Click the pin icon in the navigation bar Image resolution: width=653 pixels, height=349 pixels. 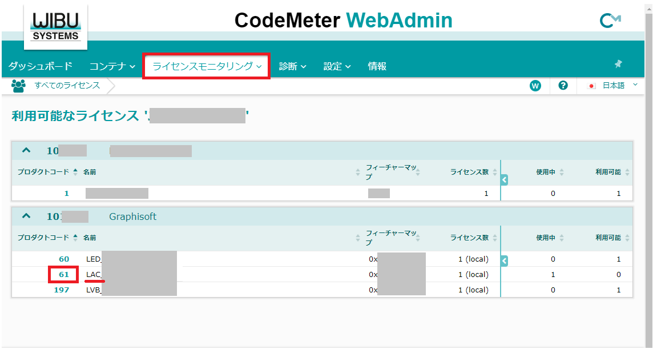coord(618,64)
